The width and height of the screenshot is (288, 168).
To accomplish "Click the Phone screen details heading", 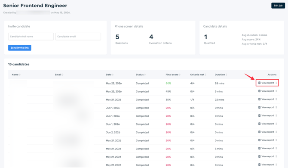I will click(x=129, y=26).
